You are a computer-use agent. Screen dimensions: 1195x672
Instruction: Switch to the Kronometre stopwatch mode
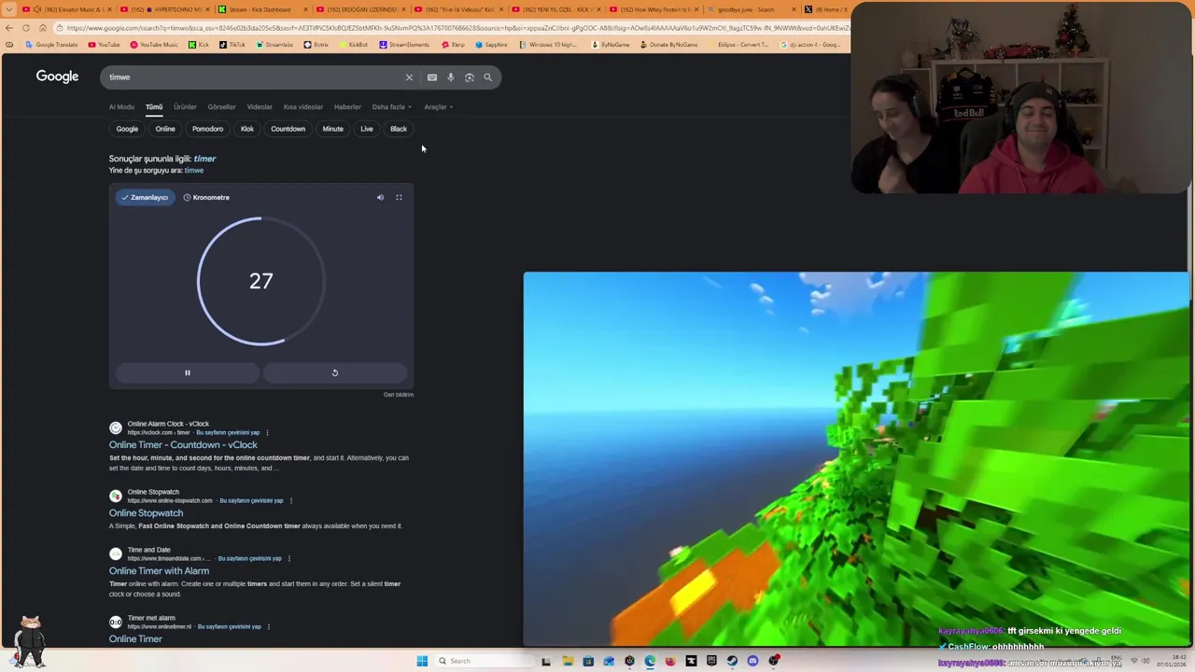(x=206, y=198)
